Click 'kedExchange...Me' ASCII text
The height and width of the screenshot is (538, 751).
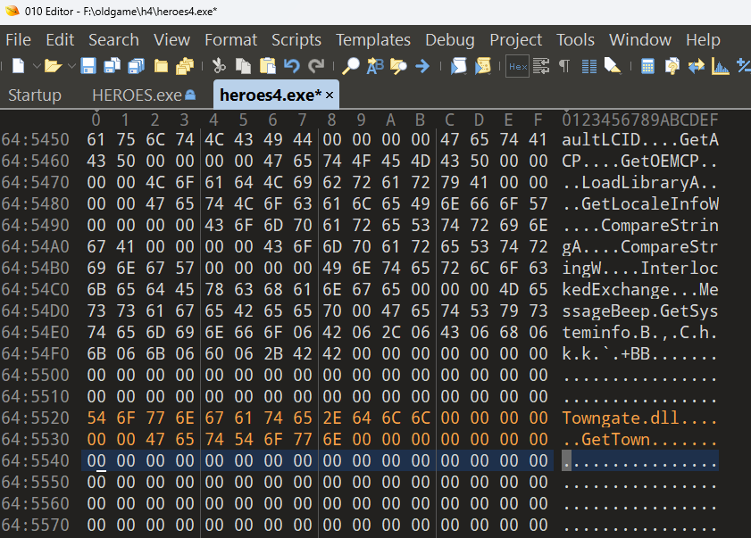(x=640, y=290)
